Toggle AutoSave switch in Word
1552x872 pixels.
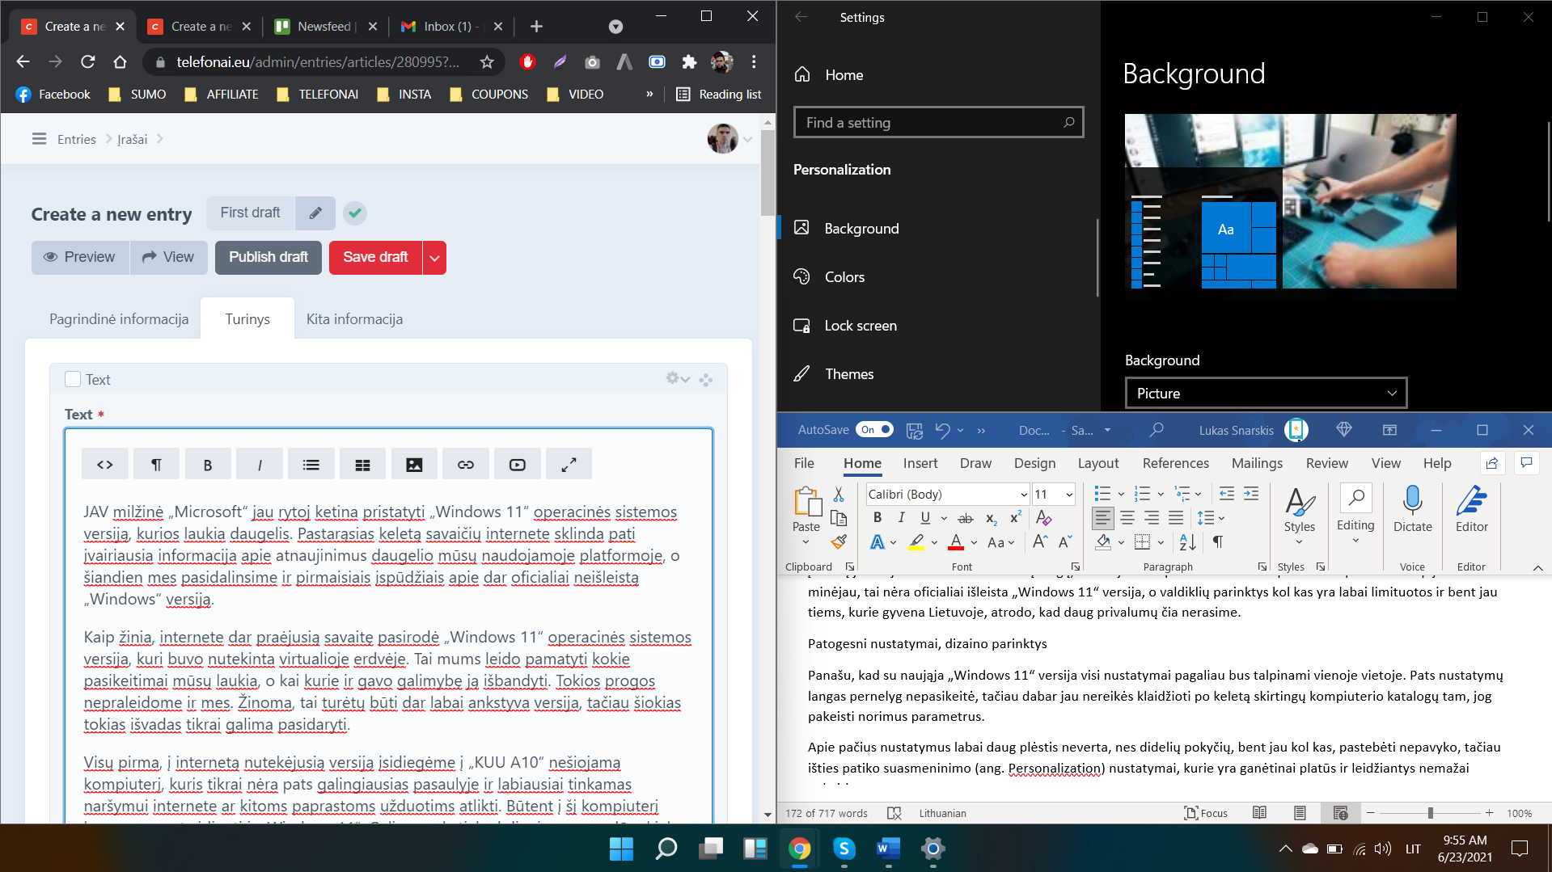point(875,430)
